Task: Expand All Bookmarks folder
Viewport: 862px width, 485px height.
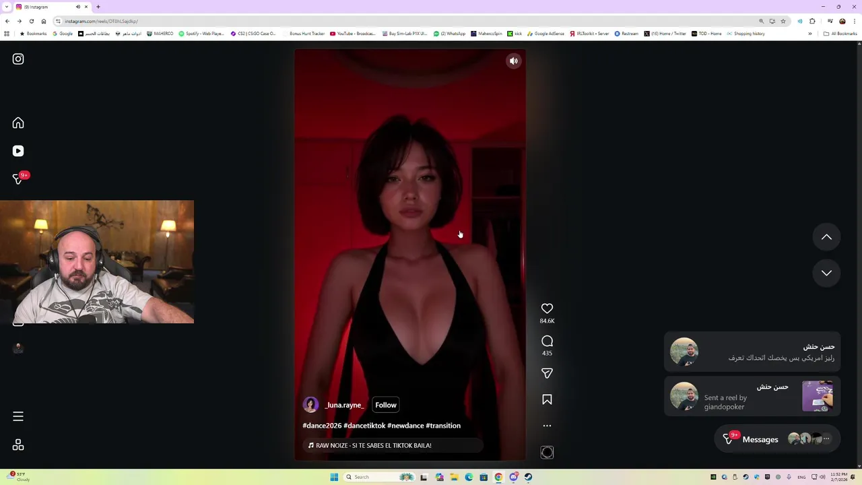Action: click(x=840, y=34)
